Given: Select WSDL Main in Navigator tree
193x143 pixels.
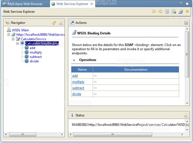Looking at the screenshot, I should coord(21,30).
